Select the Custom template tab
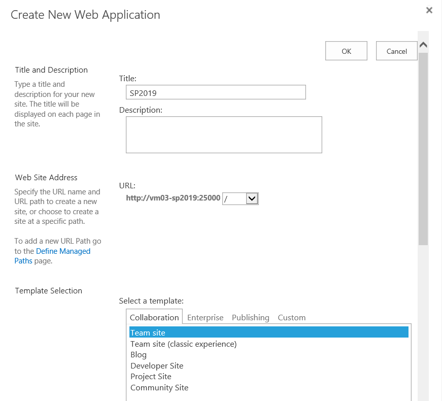This screenshot has height=401, width=442. [291, 318]
